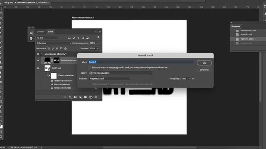Click Заливка цветом layer mask thumbnail

click(x=57, y=60)
